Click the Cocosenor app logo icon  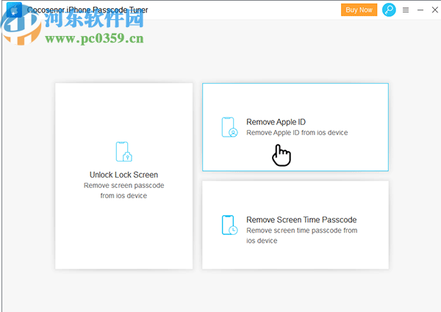pyautogui.click(x=14, y=11)
